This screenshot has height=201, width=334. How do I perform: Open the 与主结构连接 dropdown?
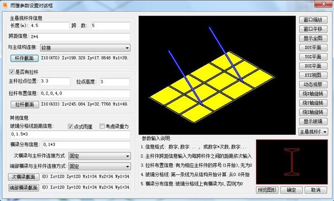click(x=86, y=48)
